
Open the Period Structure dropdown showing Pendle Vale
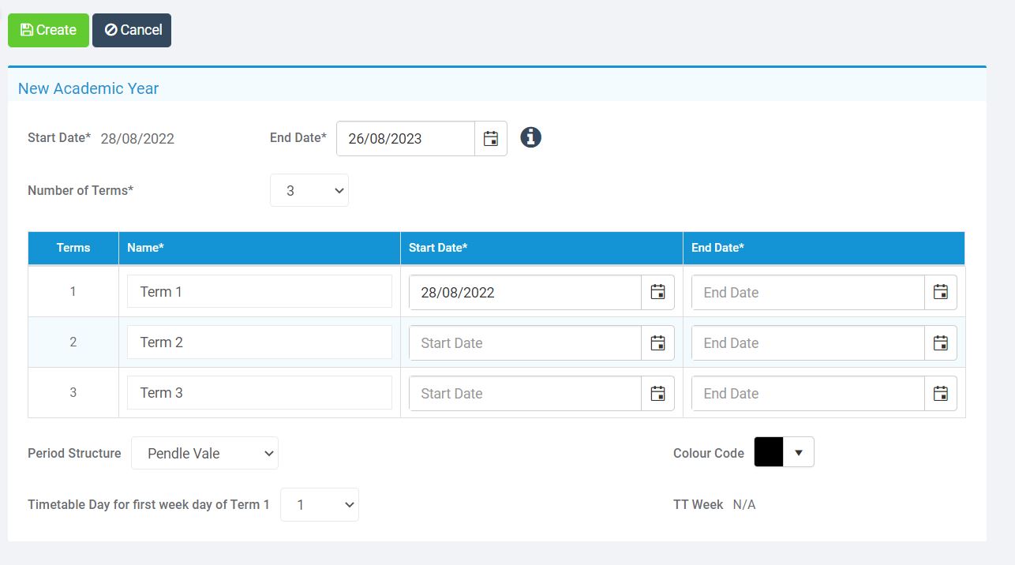[204, 453]
